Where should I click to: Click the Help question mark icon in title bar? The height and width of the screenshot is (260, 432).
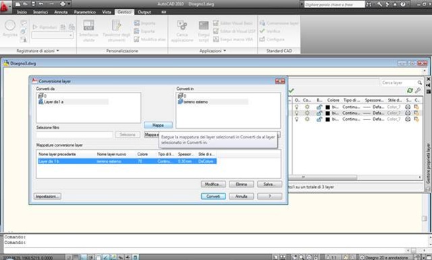point(403,4)
